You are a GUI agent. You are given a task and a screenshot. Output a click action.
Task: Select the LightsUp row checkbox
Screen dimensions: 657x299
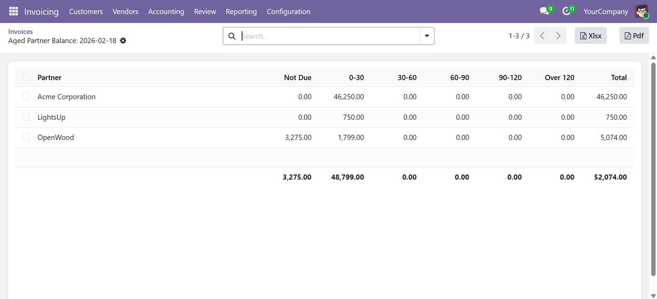click(x=26, y=117)
